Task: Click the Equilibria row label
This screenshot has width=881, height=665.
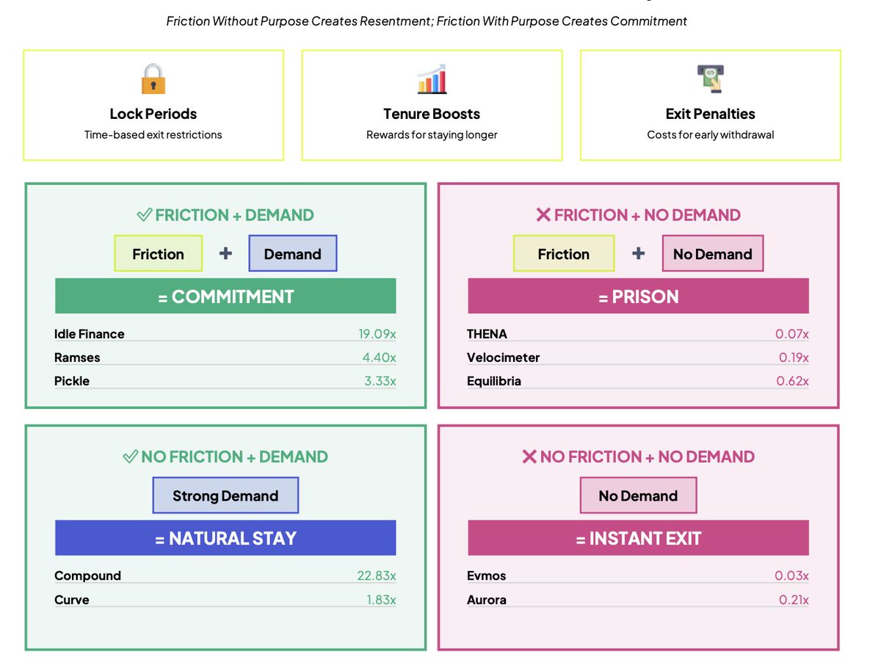Action: [494, 381]
